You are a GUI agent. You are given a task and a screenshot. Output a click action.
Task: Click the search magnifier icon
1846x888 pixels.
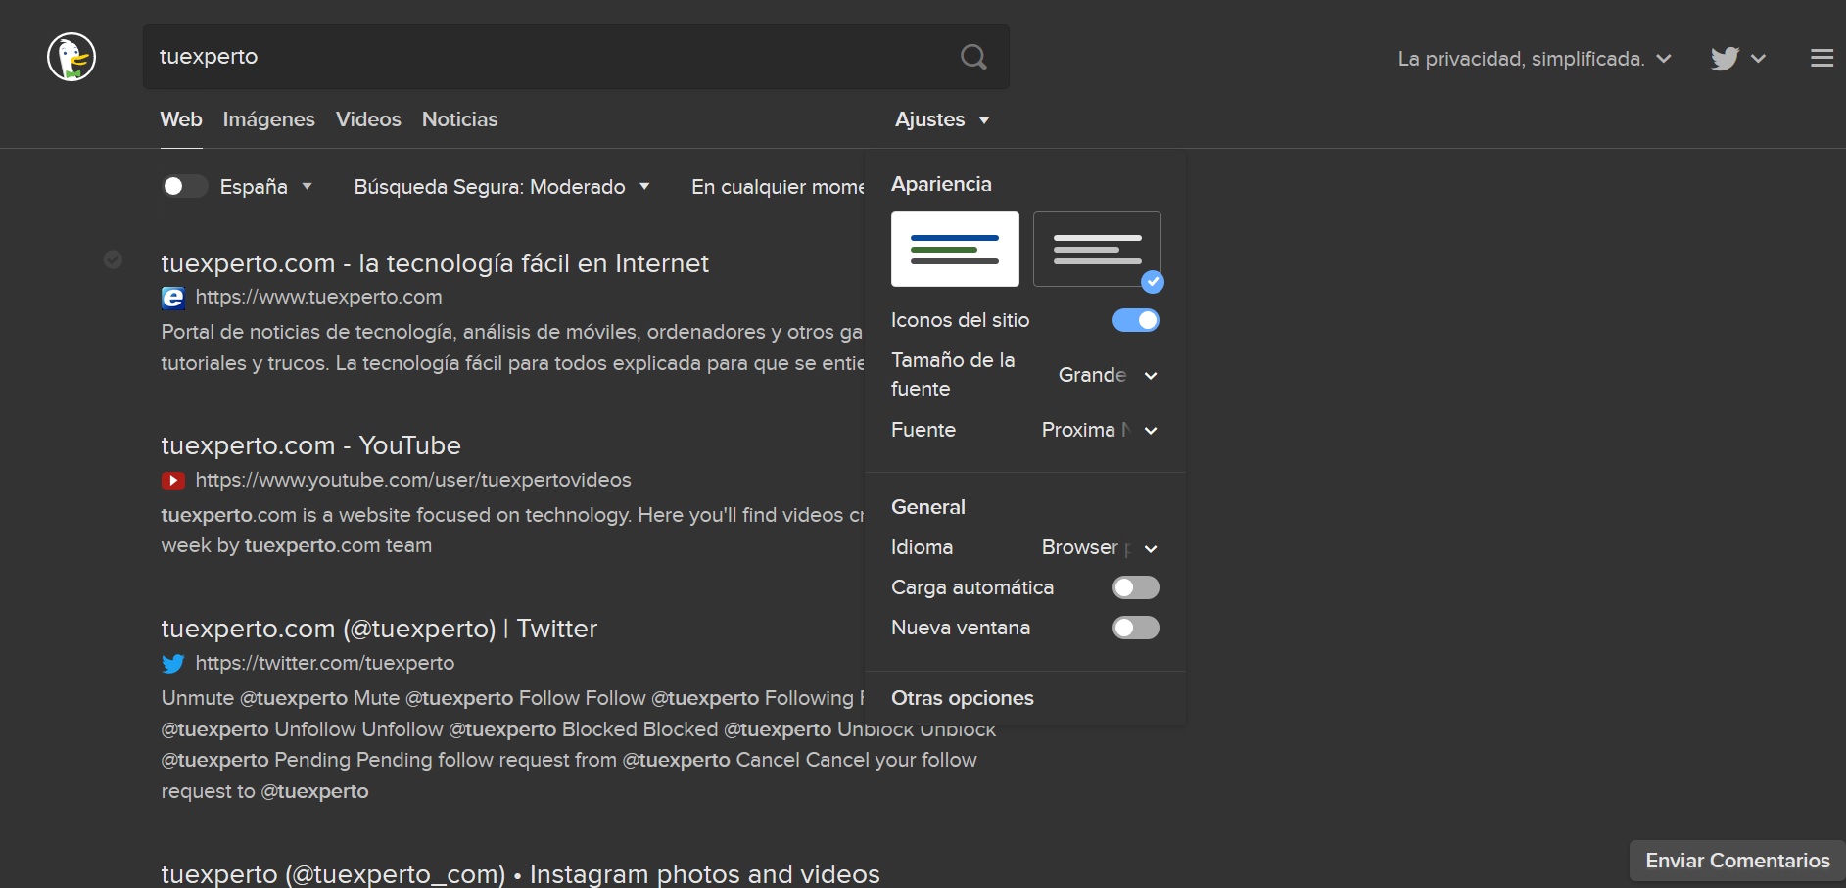click(x=973, y=57)
